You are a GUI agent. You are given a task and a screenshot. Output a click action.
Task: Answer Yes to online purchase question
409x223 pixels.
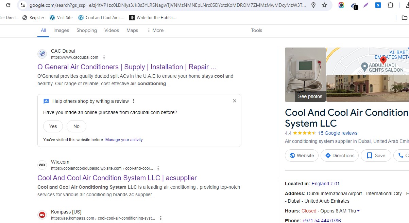[x=53, y=126]
